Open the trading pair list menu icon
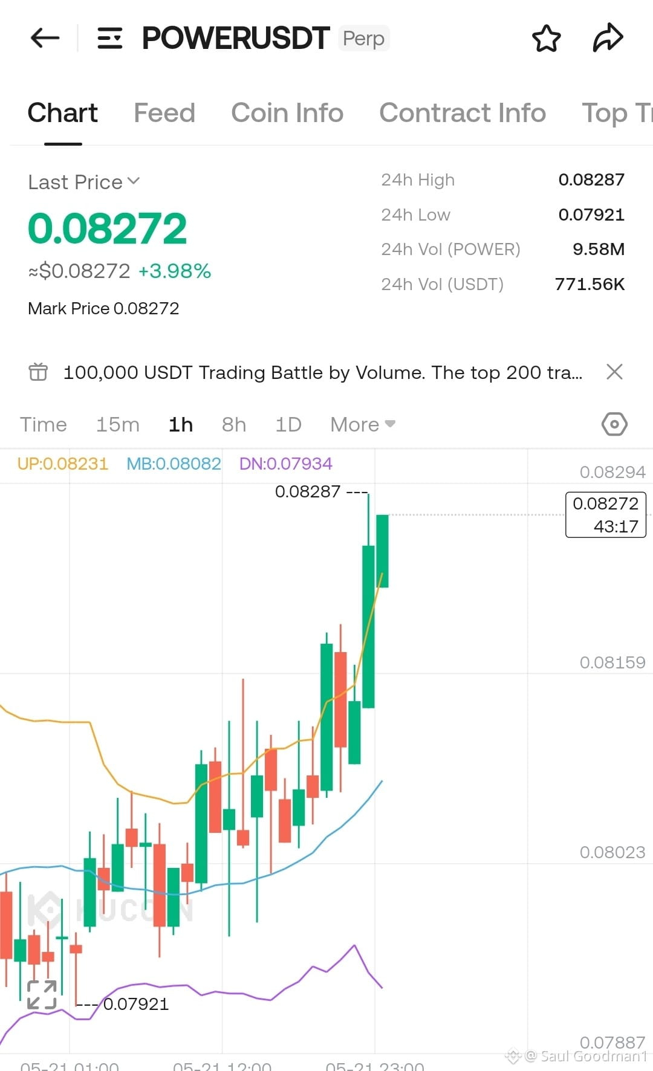Viewport: 653px width, 1071px height. coord(110,38)
